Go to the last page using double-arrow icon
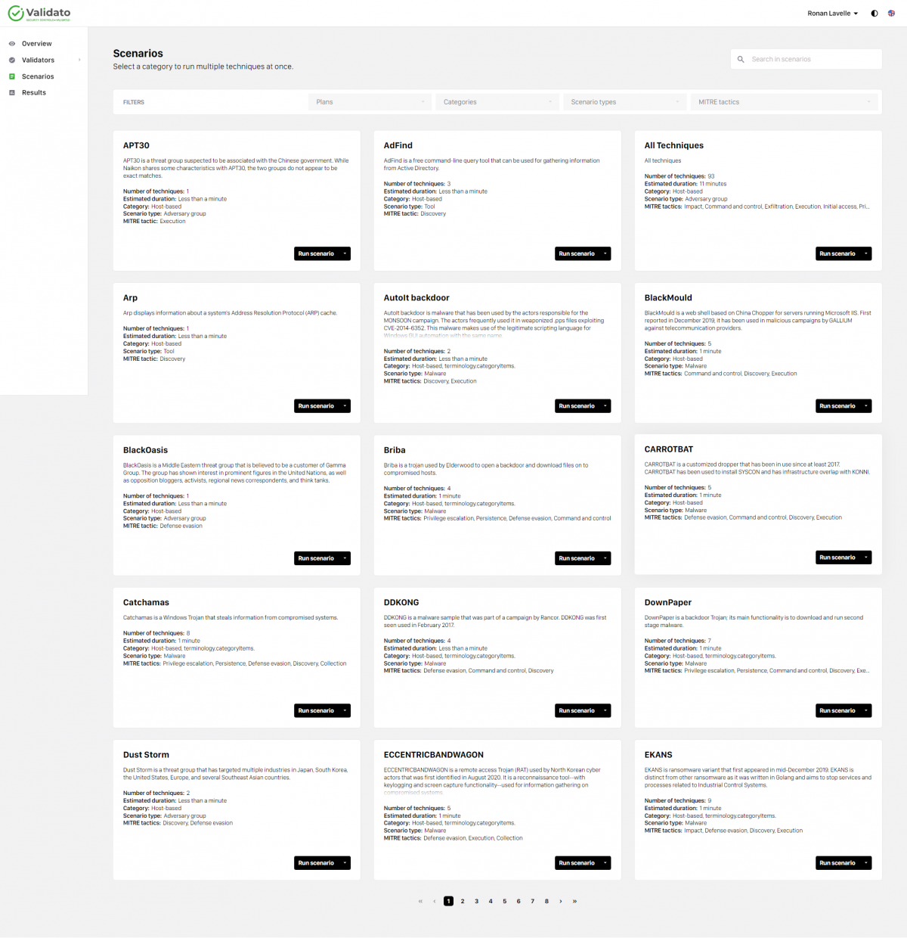Screen dimensions: 907x938 coord(574,901)
